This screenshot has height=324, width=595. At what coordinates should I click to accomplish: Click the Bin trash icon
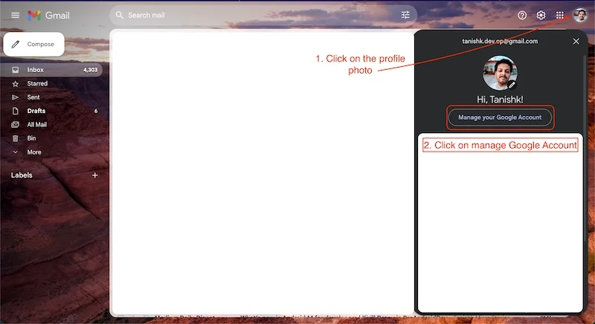click(15, 138)
